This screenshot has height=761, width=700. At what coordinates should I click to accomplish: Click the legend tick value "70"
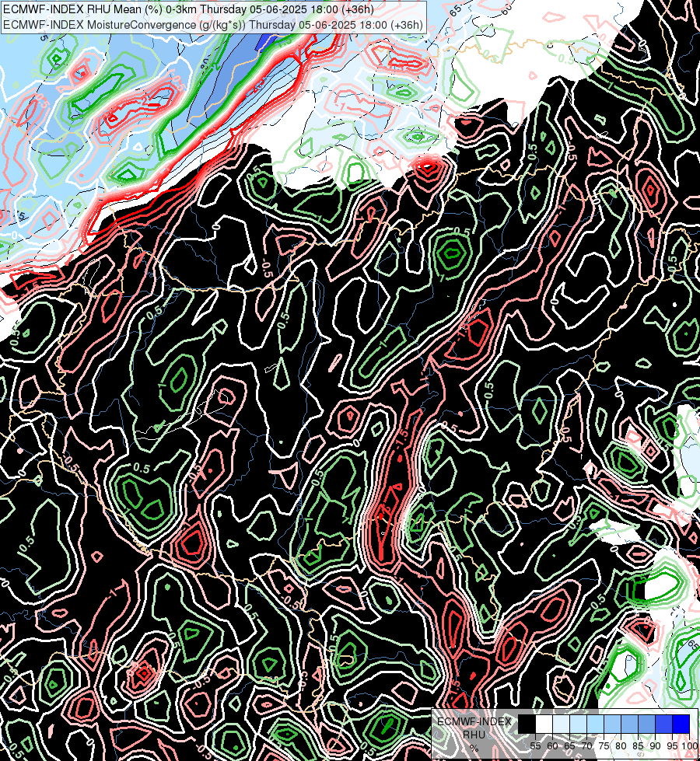[586, 746]
